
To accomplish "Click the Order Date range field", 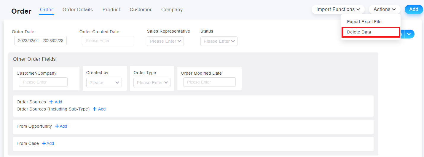I will pos(40,41).
